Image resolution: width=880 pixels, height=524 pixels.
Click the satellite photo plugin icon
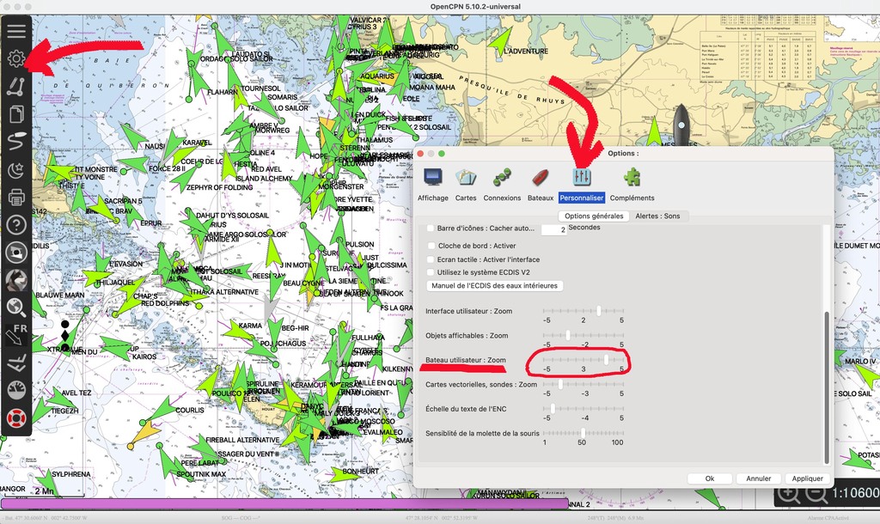[16, 280]
